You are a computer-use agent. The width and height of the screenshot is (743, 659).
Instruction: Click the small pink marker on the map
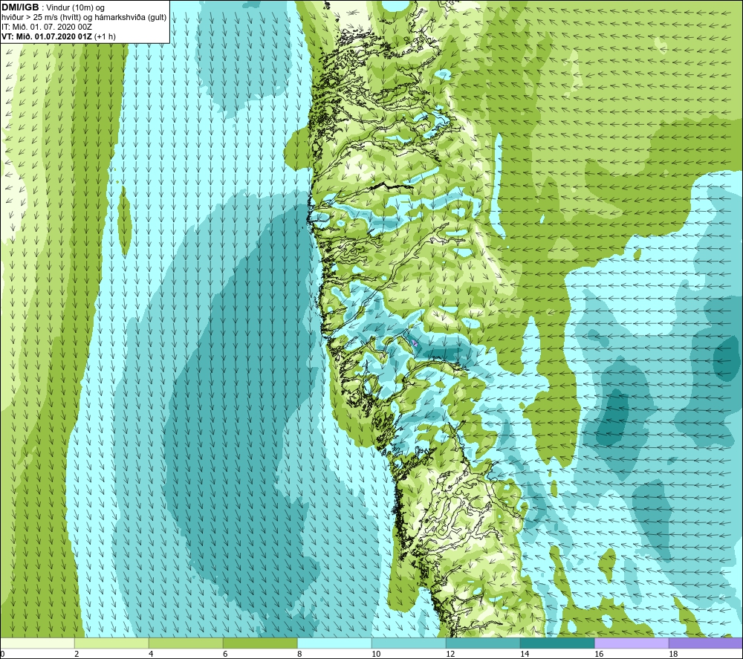[415, 342]
